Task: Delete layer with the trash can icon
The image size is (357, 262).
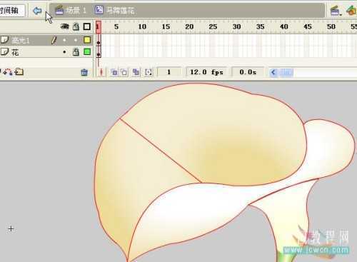Action: (x=84, y=72)
